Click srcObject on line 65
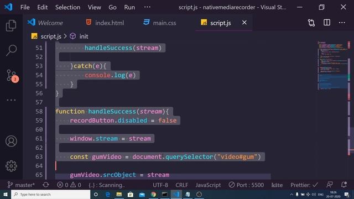Viewport: 354px width, 199px height. 119,175
